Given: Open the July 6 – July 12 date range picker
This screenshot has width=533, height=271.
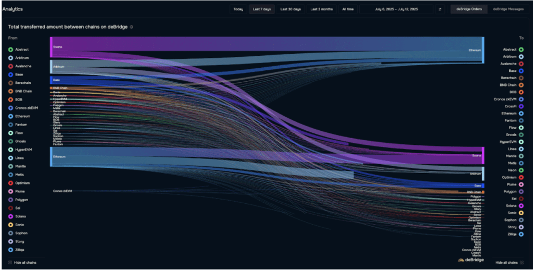Looking at the screenshot, I should pyautogui.click(x=396, y=9).
